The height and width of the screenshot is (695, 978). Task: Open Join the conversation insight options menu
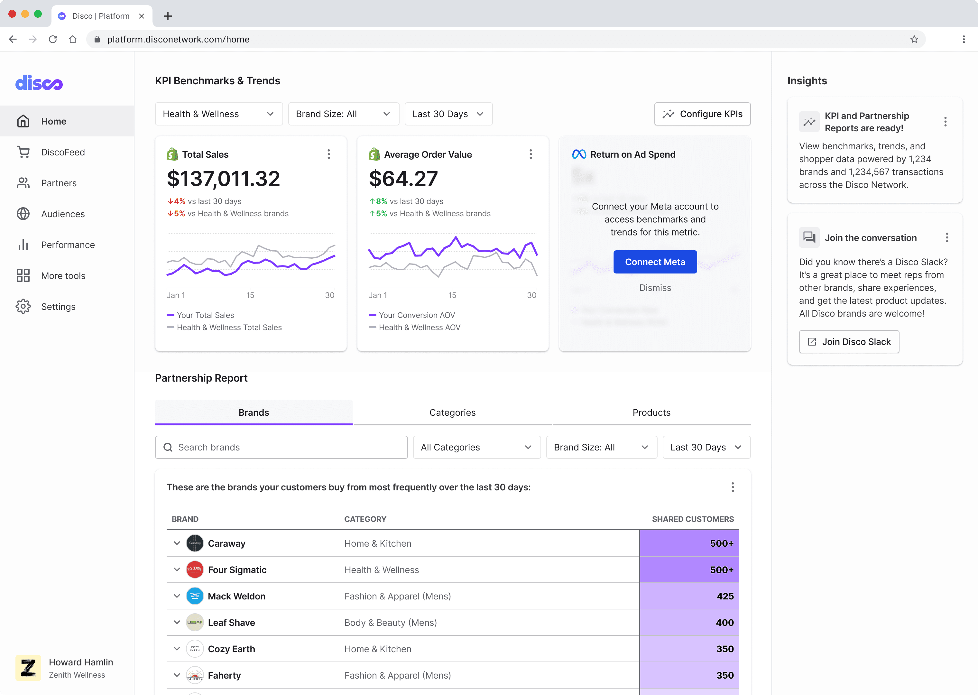click(x=947, y=237)
